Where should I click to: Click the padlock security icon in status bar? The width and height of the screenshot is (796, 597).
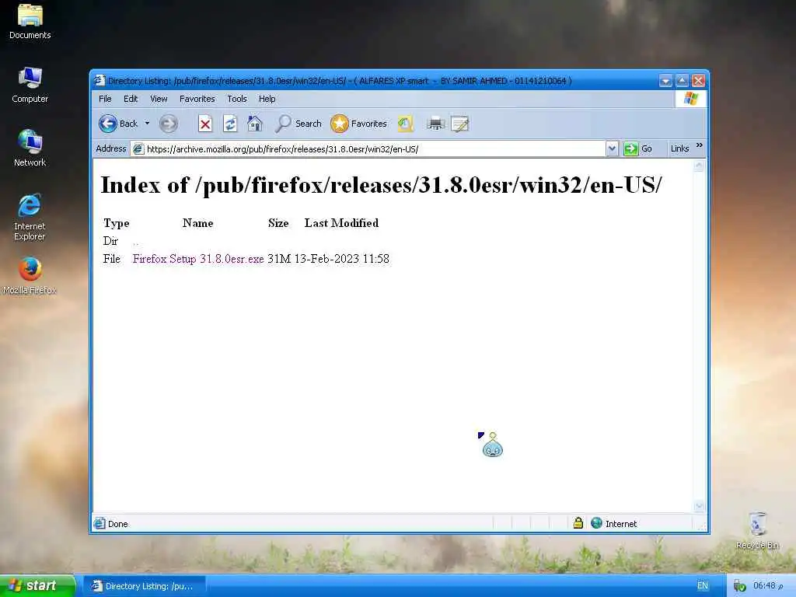[x=578, y=523]
